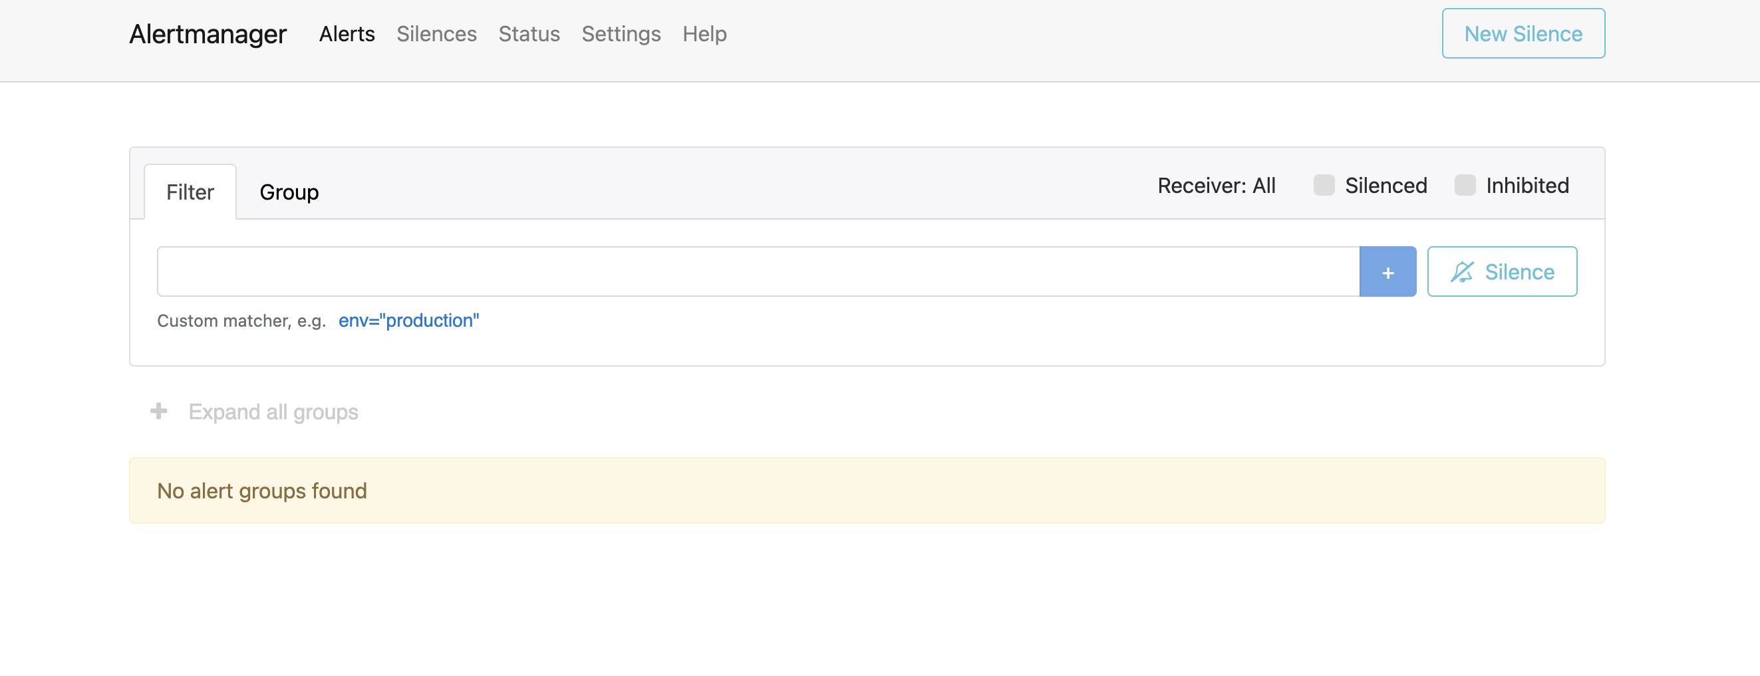Open the Help link
The image size is (1760, 676).
pos(704,33)
